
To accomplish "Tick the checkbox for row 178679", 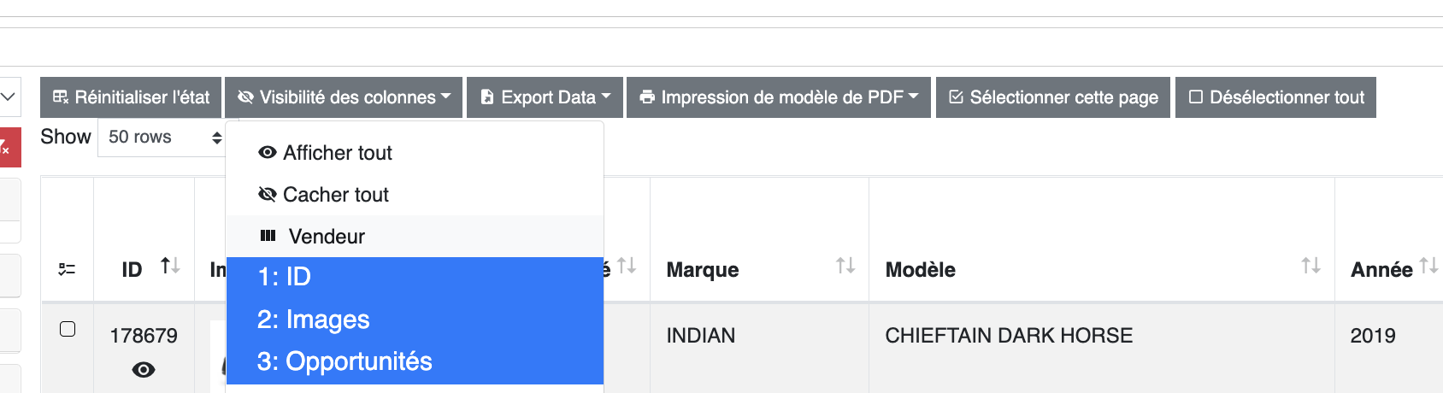I will pyautogui.click(x=68, y=329).
